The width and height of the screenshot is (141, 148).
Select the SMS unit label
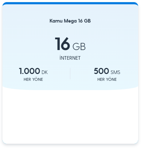pyautogui.click(x=115, y=72)
